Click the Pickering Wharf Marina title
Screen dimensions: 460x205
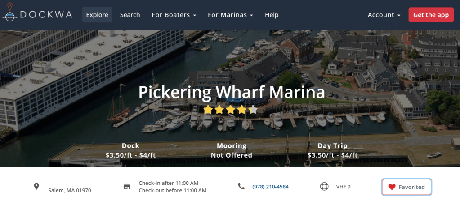(231, 92)
